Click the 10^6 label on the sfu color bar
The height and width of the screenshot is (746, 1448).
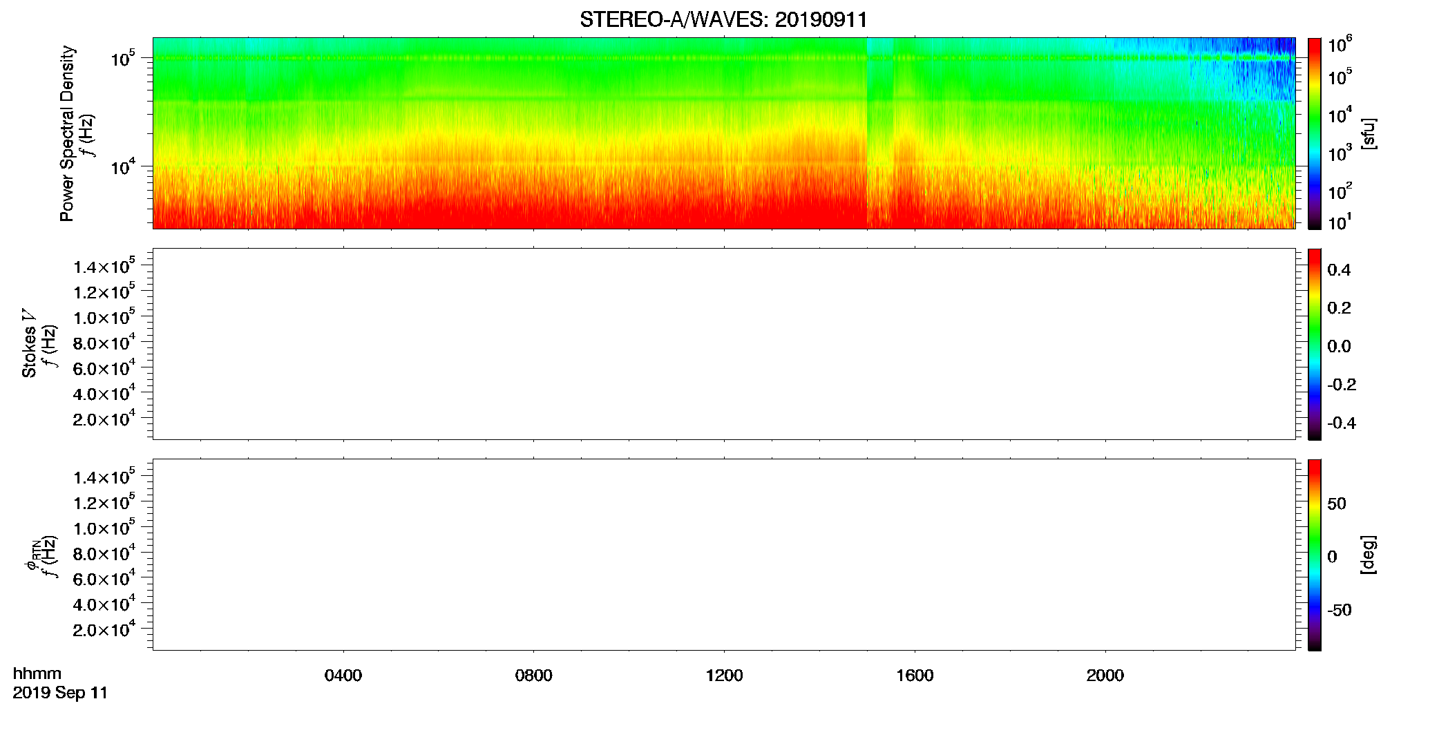point(1339,45)
